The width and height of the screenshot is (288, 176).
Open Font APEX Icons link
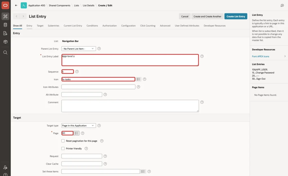[x=260, y=56]
